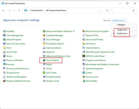Viewport: 139px width, 109px height.
Task: Click the Credential Manager icon
Action: point(44,35)
